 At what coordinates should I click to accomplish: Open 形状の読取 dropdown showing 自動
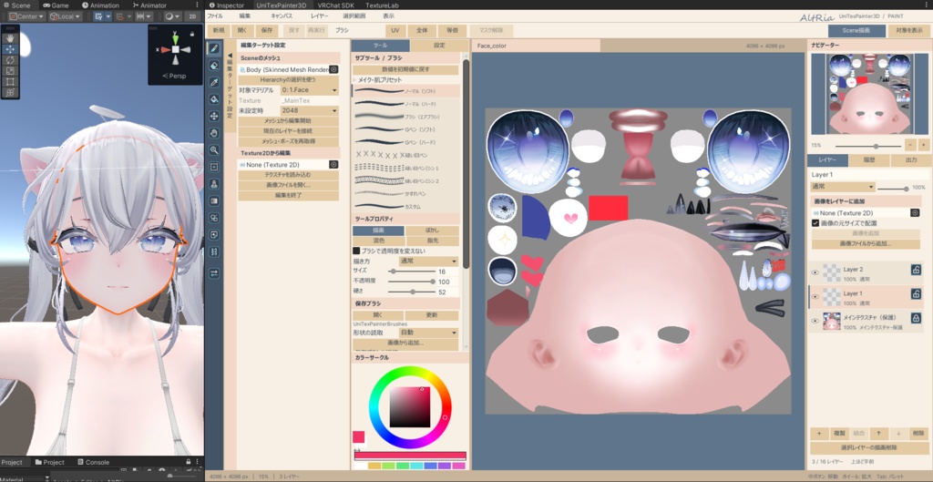click(428, 333)
